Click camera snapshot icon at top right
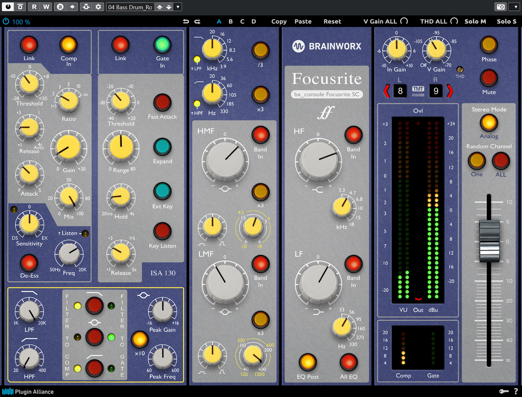522x397 pixels. pyautogui.click(x=500, y=7)
